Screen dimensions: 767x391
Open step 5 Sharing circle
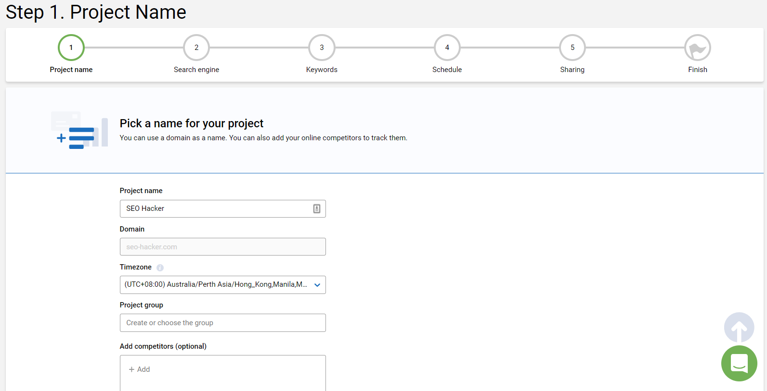click(x=572, y=48)
